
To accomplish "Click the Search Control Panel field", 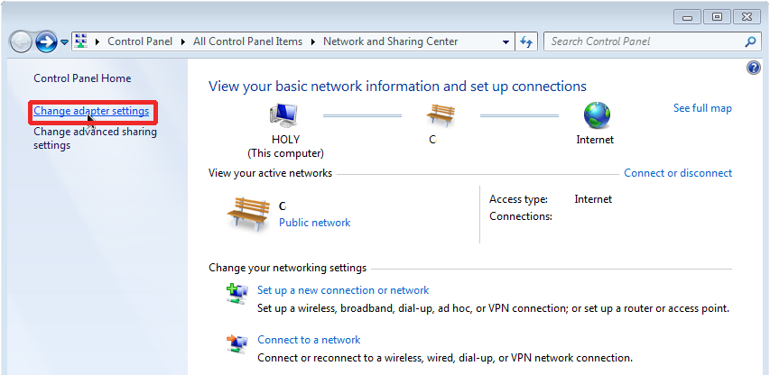I will [x=645, y=41].
